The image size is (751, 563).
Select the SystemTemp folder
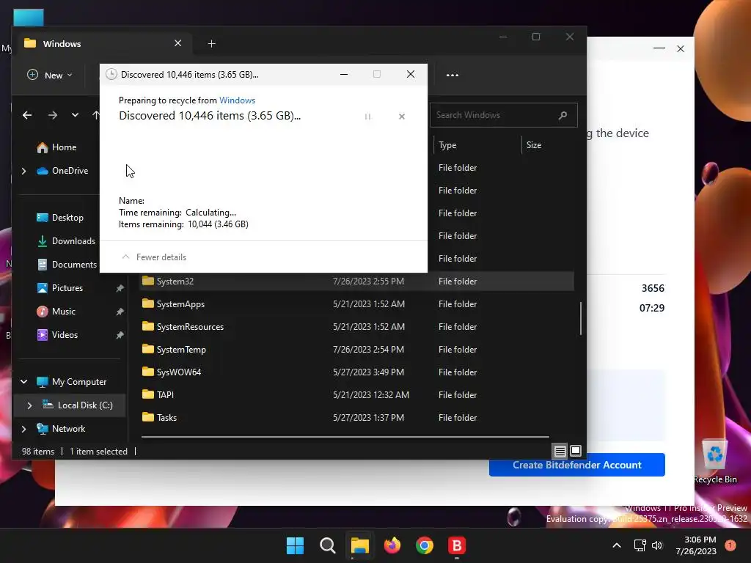[181, 350]
